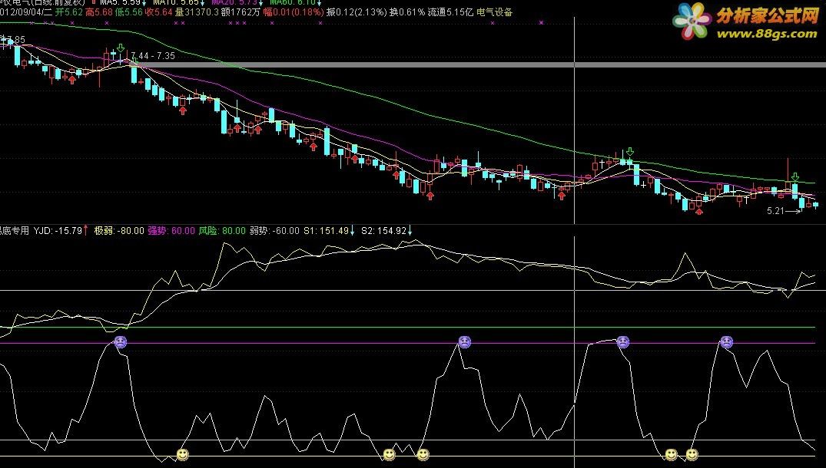Click the rightmost red up arrow signal
This screenshot has height=468, width=826.
(x=699, y=212)
